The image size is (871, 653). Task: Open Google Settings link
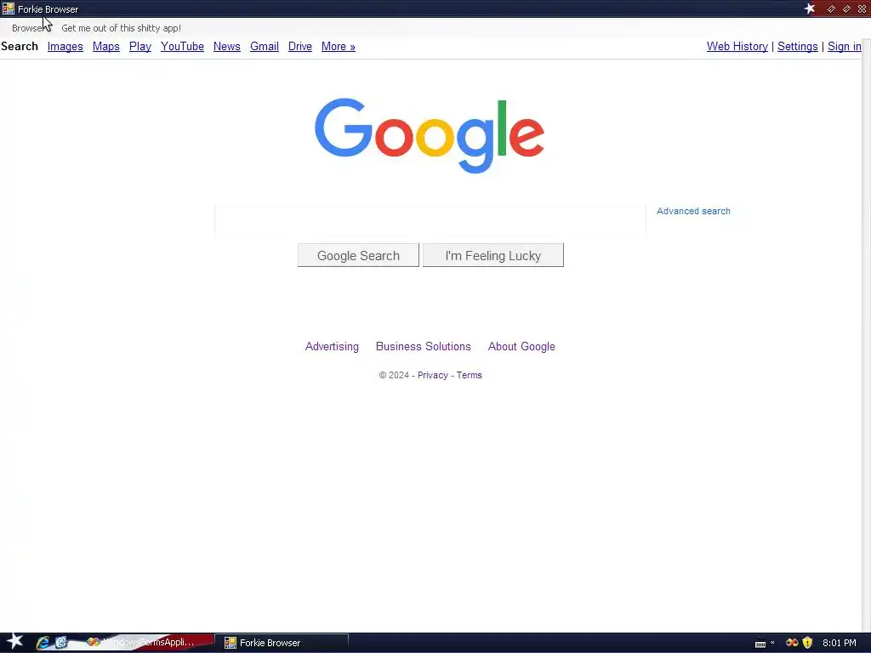798,47
